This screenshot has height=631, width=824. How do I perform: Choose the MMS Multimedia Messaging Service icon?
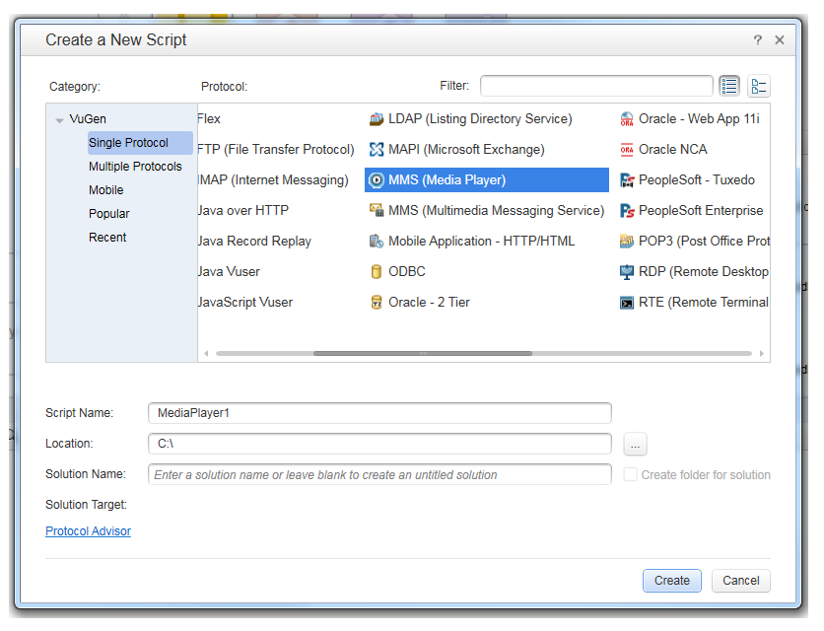pyautogui.click(x=377, y=211)
